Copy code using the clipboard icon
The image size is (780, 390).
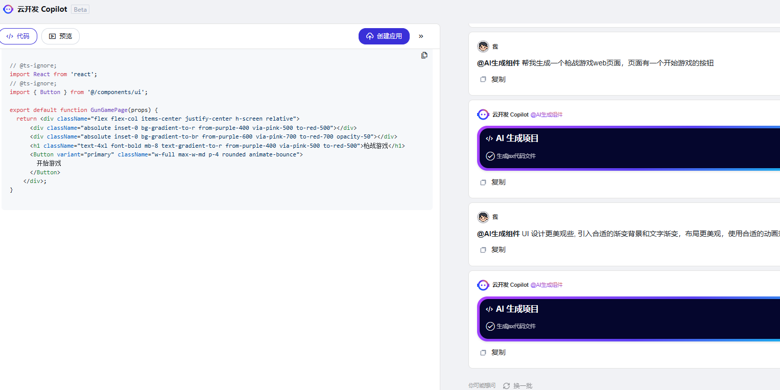tap(424, 55)
